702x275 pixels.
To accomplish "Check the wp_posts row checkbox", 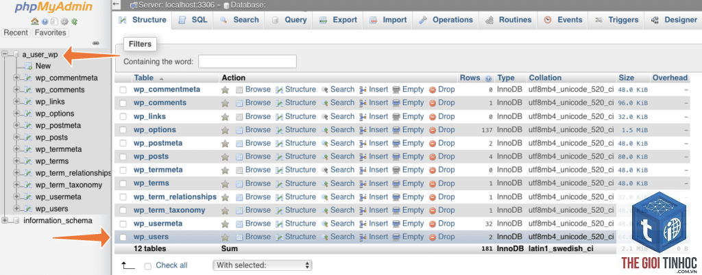I will pyautogui.click(x=123, y=157).
